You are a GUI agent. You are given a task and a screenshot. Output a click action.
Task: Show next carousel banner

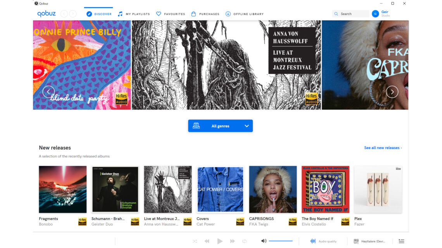click(x=392, y=92)
